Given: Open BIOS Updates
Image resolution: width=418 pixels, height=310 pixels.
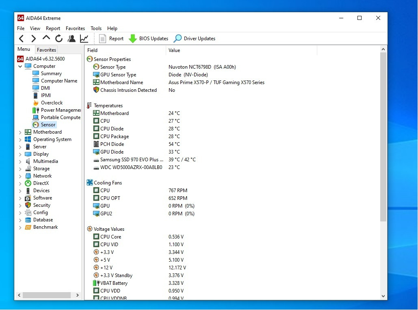Looking at the screenshot, I should [x=149, y=39].
